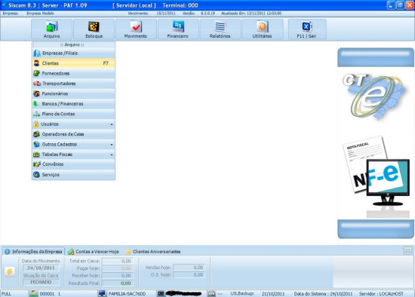415x297 pixels.
Task: Open the Financeiro toolbar menu
Action: (x=178, y=29)
